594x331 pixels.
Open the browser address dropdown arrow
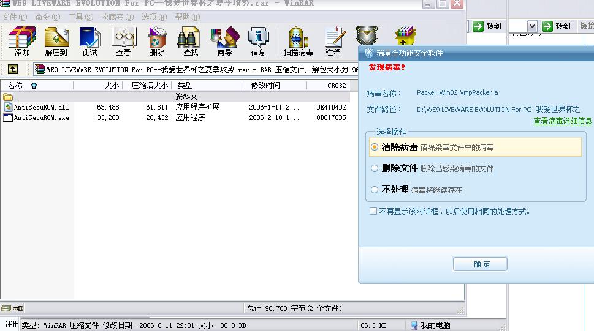532,26
